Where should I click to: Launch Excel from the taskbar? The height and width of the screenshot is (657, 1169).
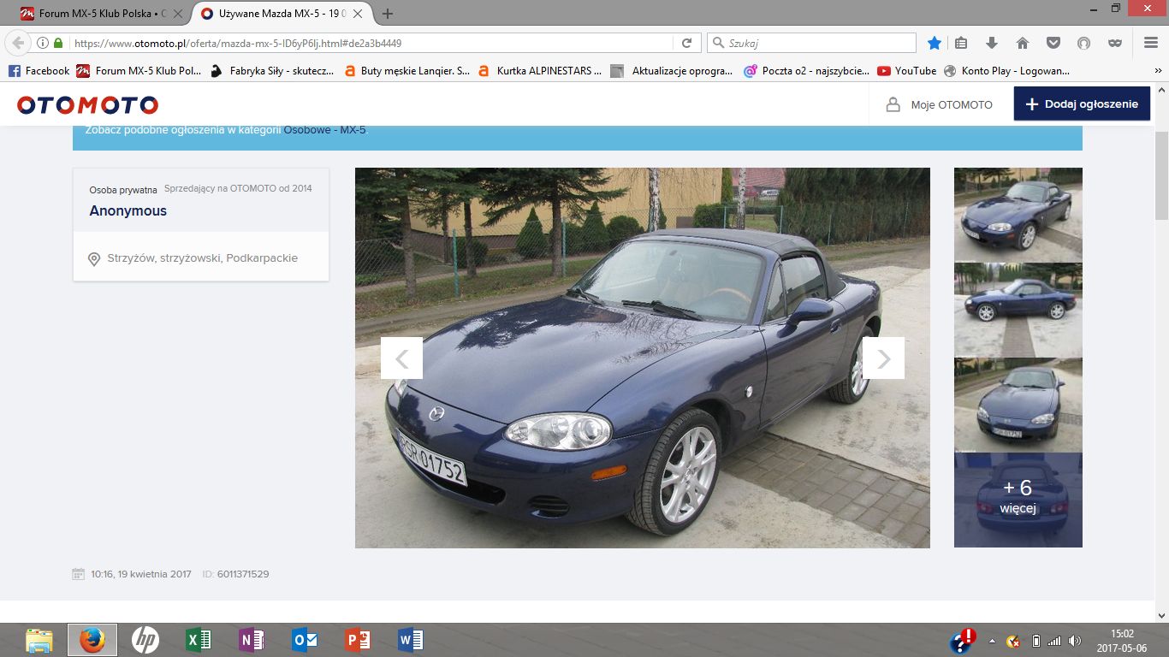[x=198, y=640]
